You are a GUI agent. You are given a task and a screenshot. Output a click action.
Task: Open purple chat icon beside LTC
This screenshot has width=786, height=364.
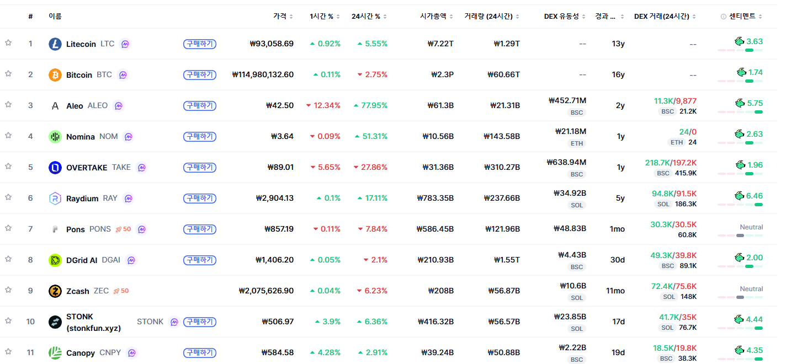[125, 44]
